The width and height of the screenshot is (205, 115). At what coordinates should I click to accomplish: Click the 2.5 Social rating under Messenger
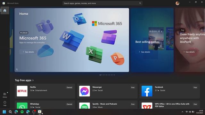(97, 90)
